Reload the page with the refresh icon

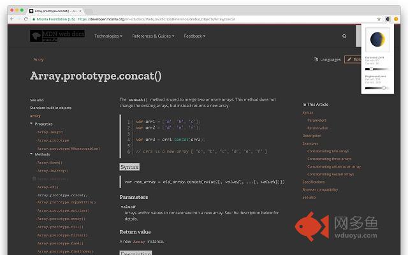tap(26, 19)
